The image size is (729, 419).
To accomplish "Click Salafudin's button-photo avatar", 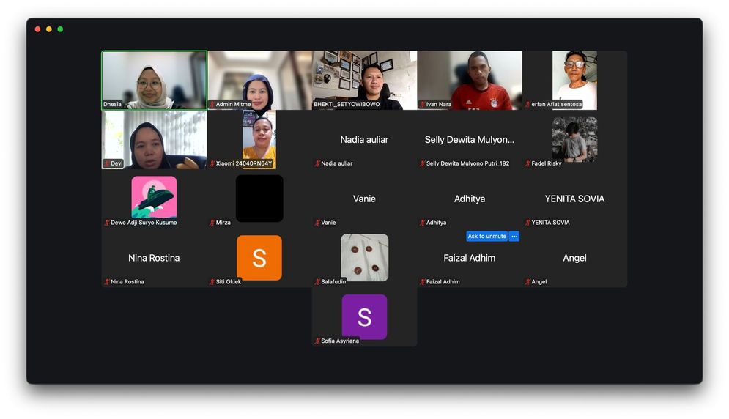I will [364, 257].
